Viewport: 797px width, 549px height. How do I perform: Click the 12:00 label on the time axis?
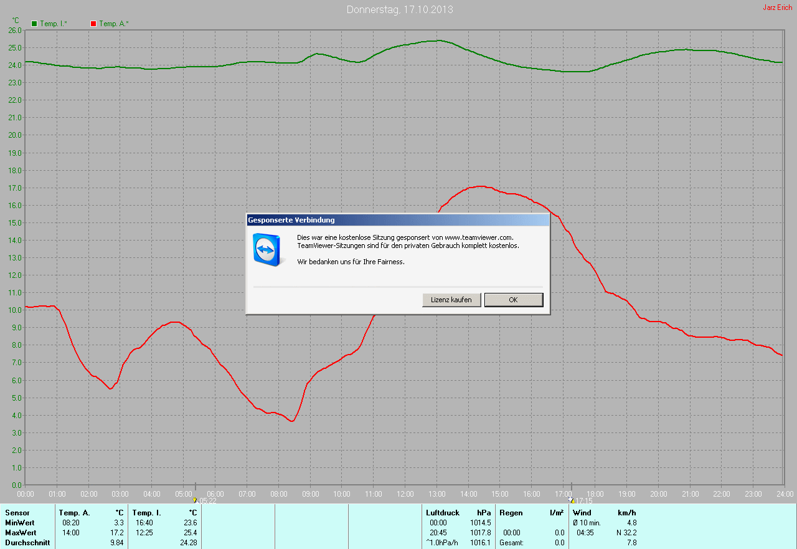(x=405, y=494)
